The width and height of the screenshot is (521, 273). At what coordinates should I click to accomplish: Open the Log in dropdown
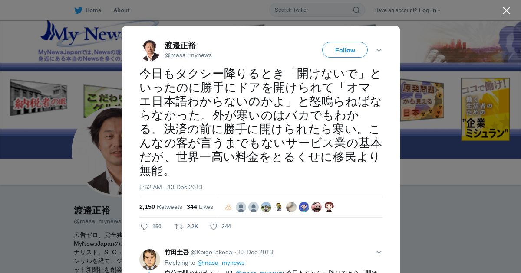tap(429, 10)
